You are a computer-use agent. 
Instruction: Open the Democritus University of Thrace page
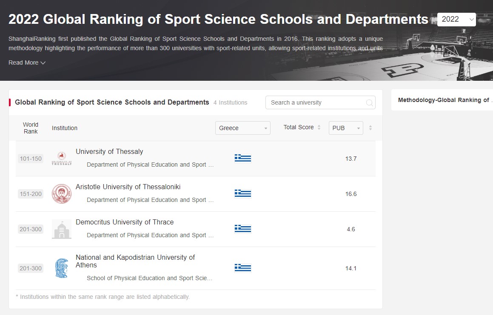125,222
